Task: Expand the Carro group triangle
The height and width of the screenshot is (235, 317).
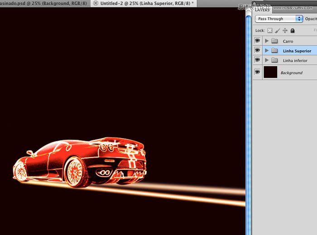Action: coord(267,41)
